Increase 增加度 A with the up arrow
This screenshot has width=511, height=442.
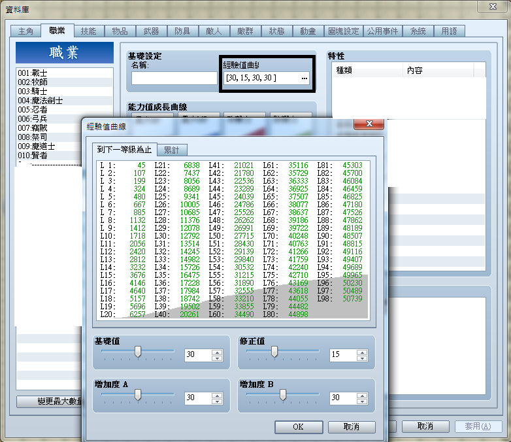point(217,396)
